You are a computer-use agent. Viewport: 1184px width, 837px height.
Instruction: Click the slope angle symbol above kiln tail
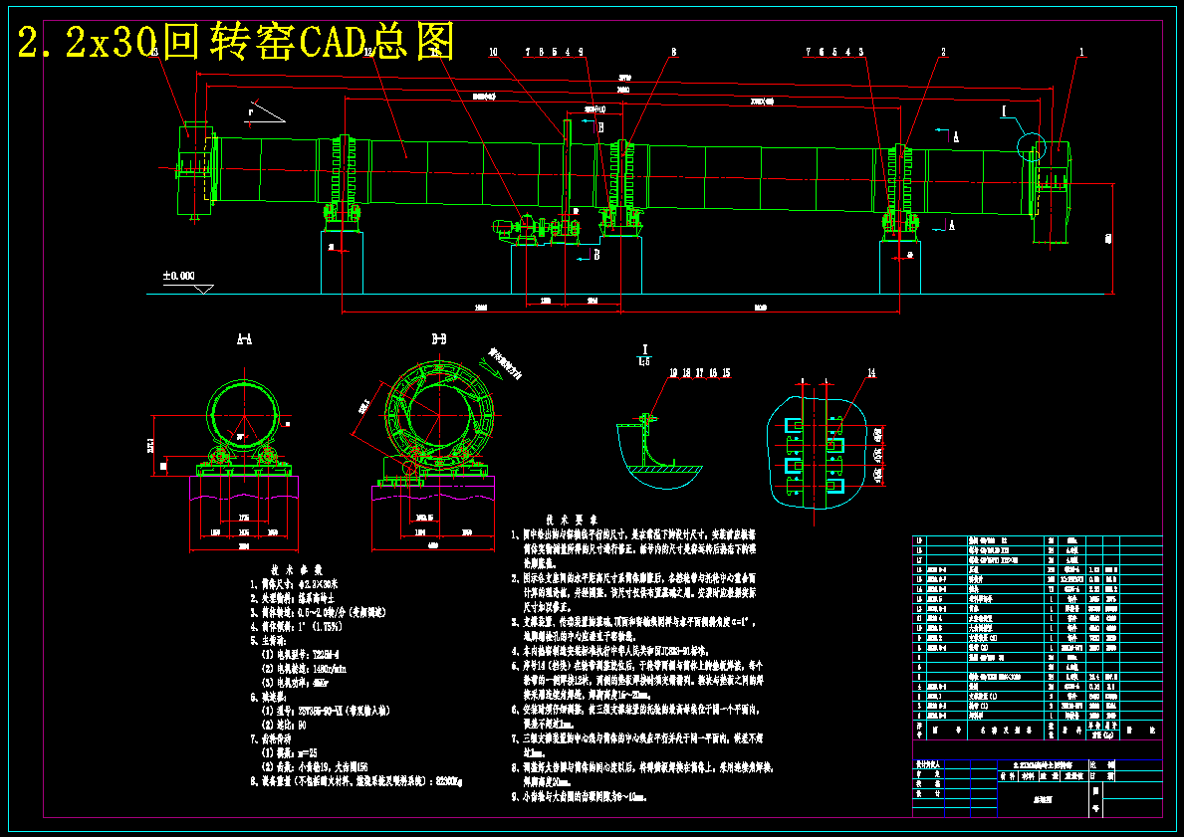coord(264,111)
